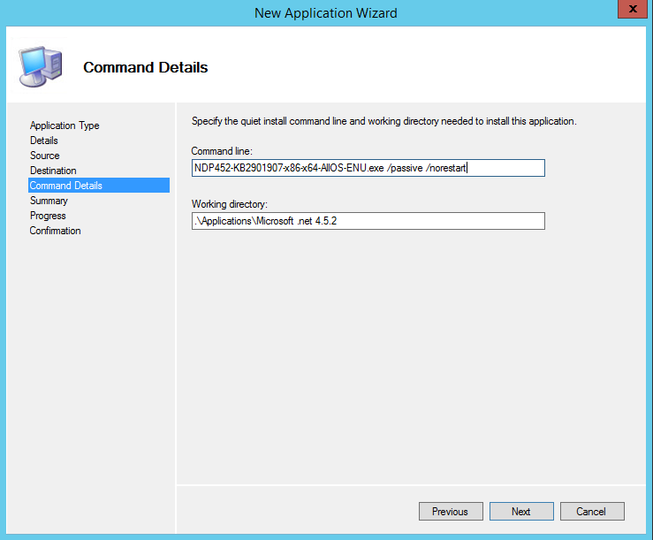Select the Confirmation step in sidebar

55,231
